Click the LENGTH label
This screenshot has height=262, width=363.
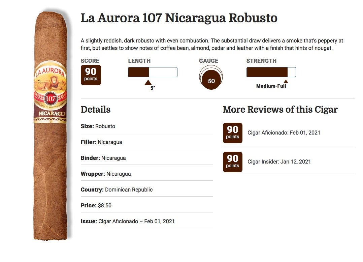[x=139, y=61]
